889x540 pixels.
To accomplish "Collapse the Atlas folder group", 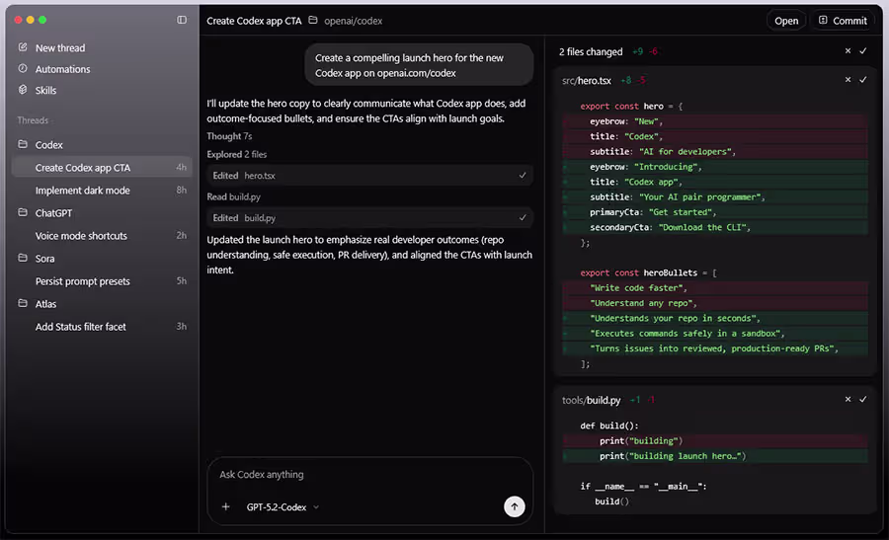I will (45, 304).
